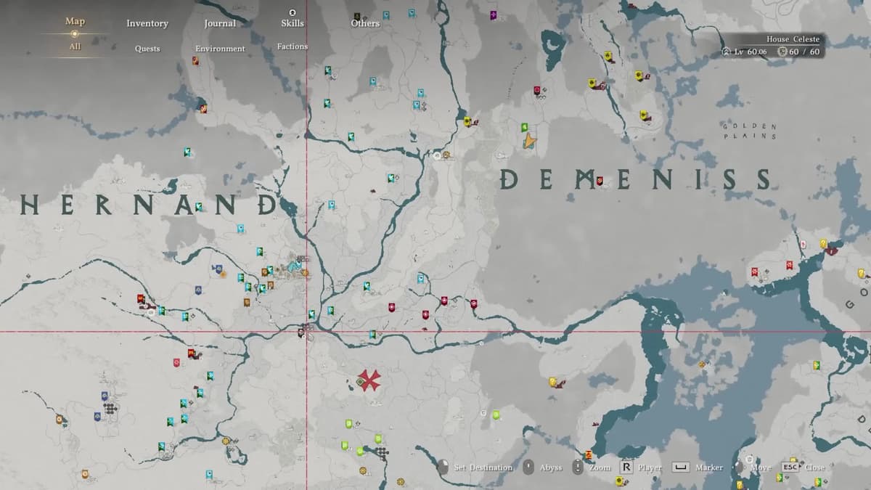This screenshot has height=490, width=871.
Task: Select the pink banner south of HERNAND
Action: [176, 362]
